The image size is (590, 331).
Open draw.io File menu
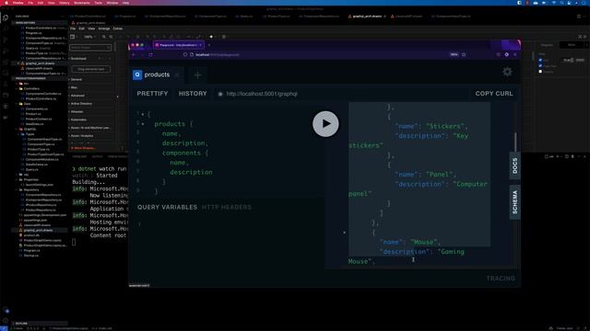click(x=73, y=29)
